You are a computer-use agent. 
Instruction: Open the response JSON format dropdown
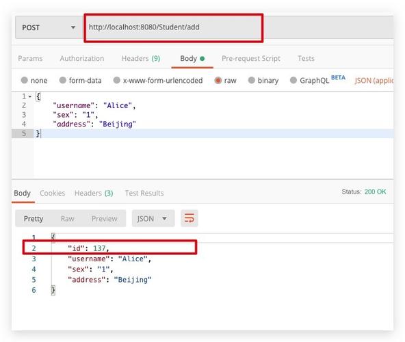tap(153, 218)
